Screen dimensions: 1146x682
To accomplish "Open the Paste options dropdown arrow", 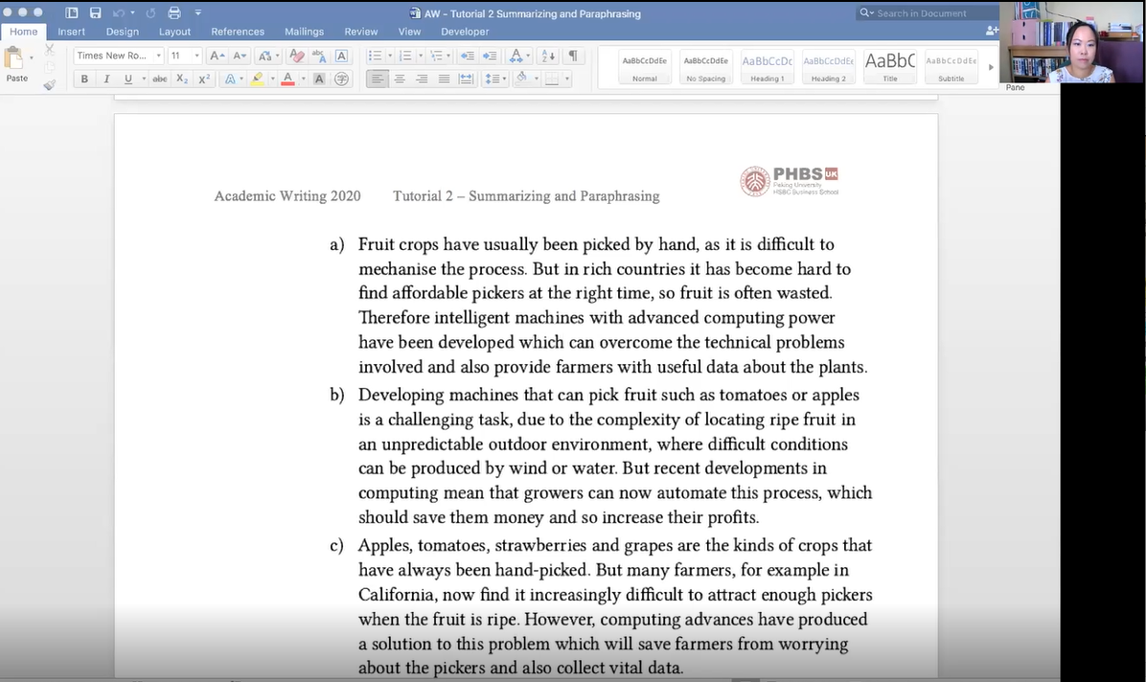I will [x=32, y=57].
